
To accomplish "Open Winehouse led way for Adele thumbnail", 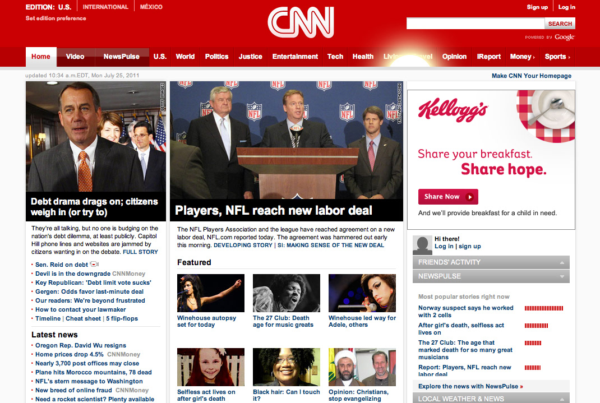I will tap(362, 293).
